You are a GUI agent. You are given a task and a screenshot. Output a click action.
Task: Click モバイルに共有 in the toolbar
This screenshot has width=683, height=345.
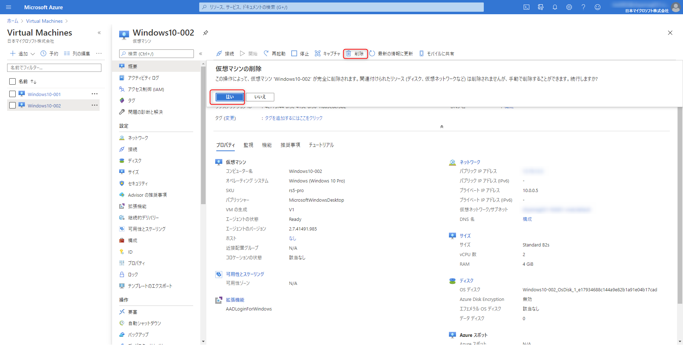436,54
